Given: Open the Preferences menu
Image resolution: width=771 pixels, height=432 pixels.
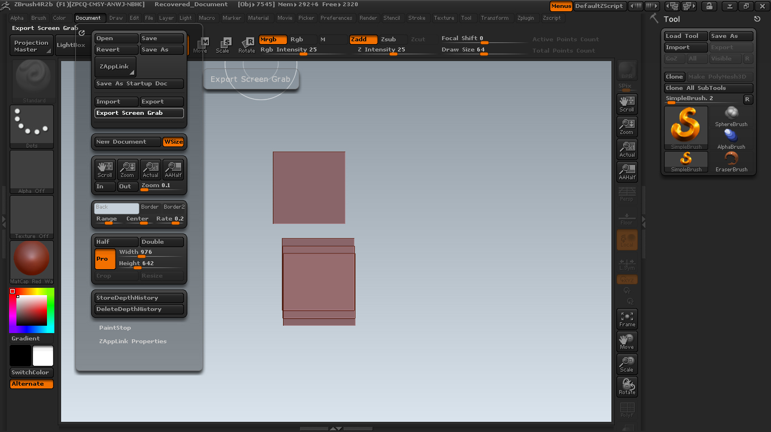Looking at the screenshot, I should click(x=336, y=18).
